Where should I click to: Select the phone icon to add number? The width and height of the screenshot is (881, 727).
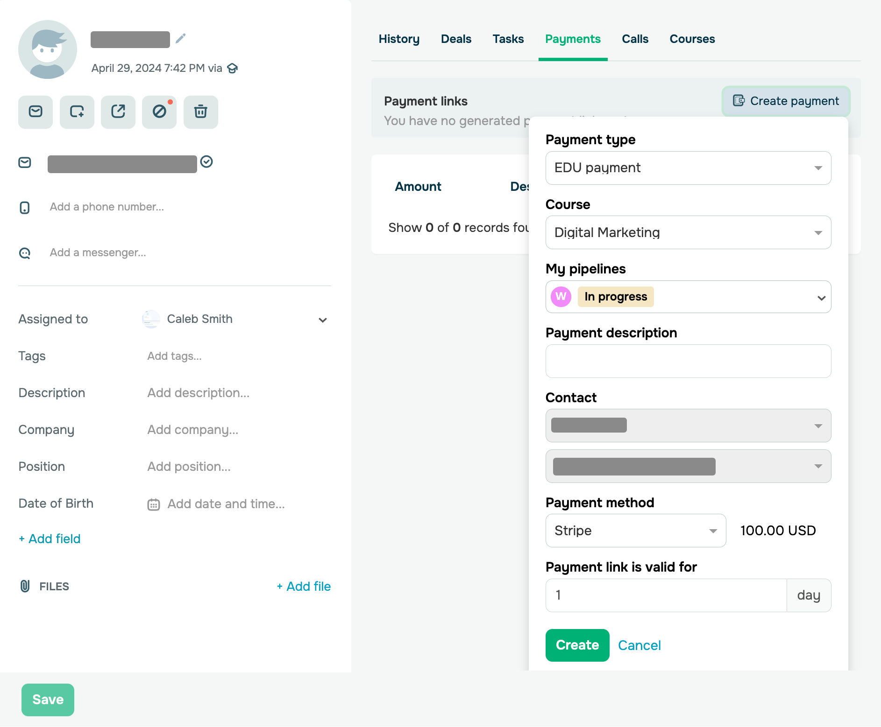click(x=25, y=208)
